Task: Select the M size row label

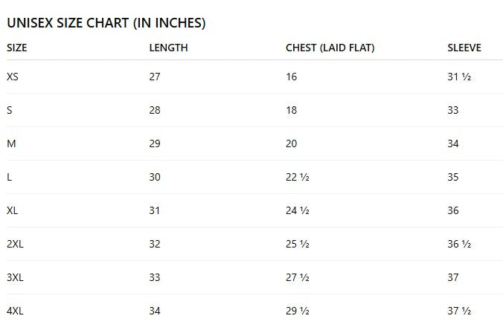Action: coord(11,143)
